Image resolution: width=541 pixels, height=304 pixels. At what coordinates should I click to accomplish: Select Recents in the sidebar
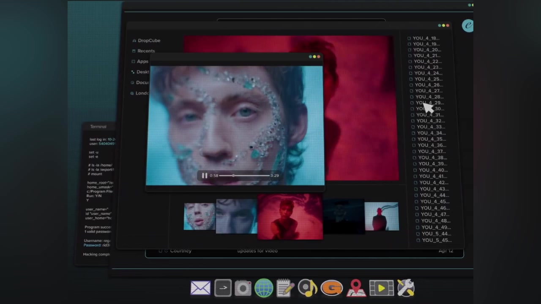click(x=146, y=51)
